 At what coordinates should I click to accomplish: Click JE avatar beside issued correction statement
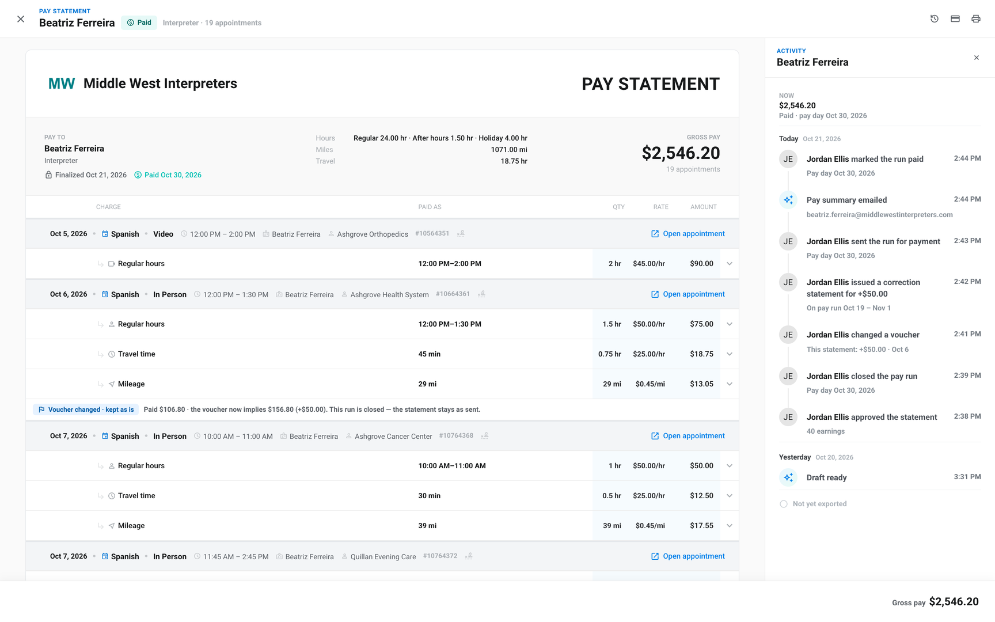[788, 282]
